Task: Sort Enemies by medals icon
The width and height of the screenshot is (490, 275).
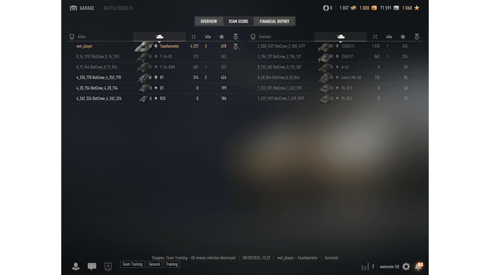Action: click(417, 37)
